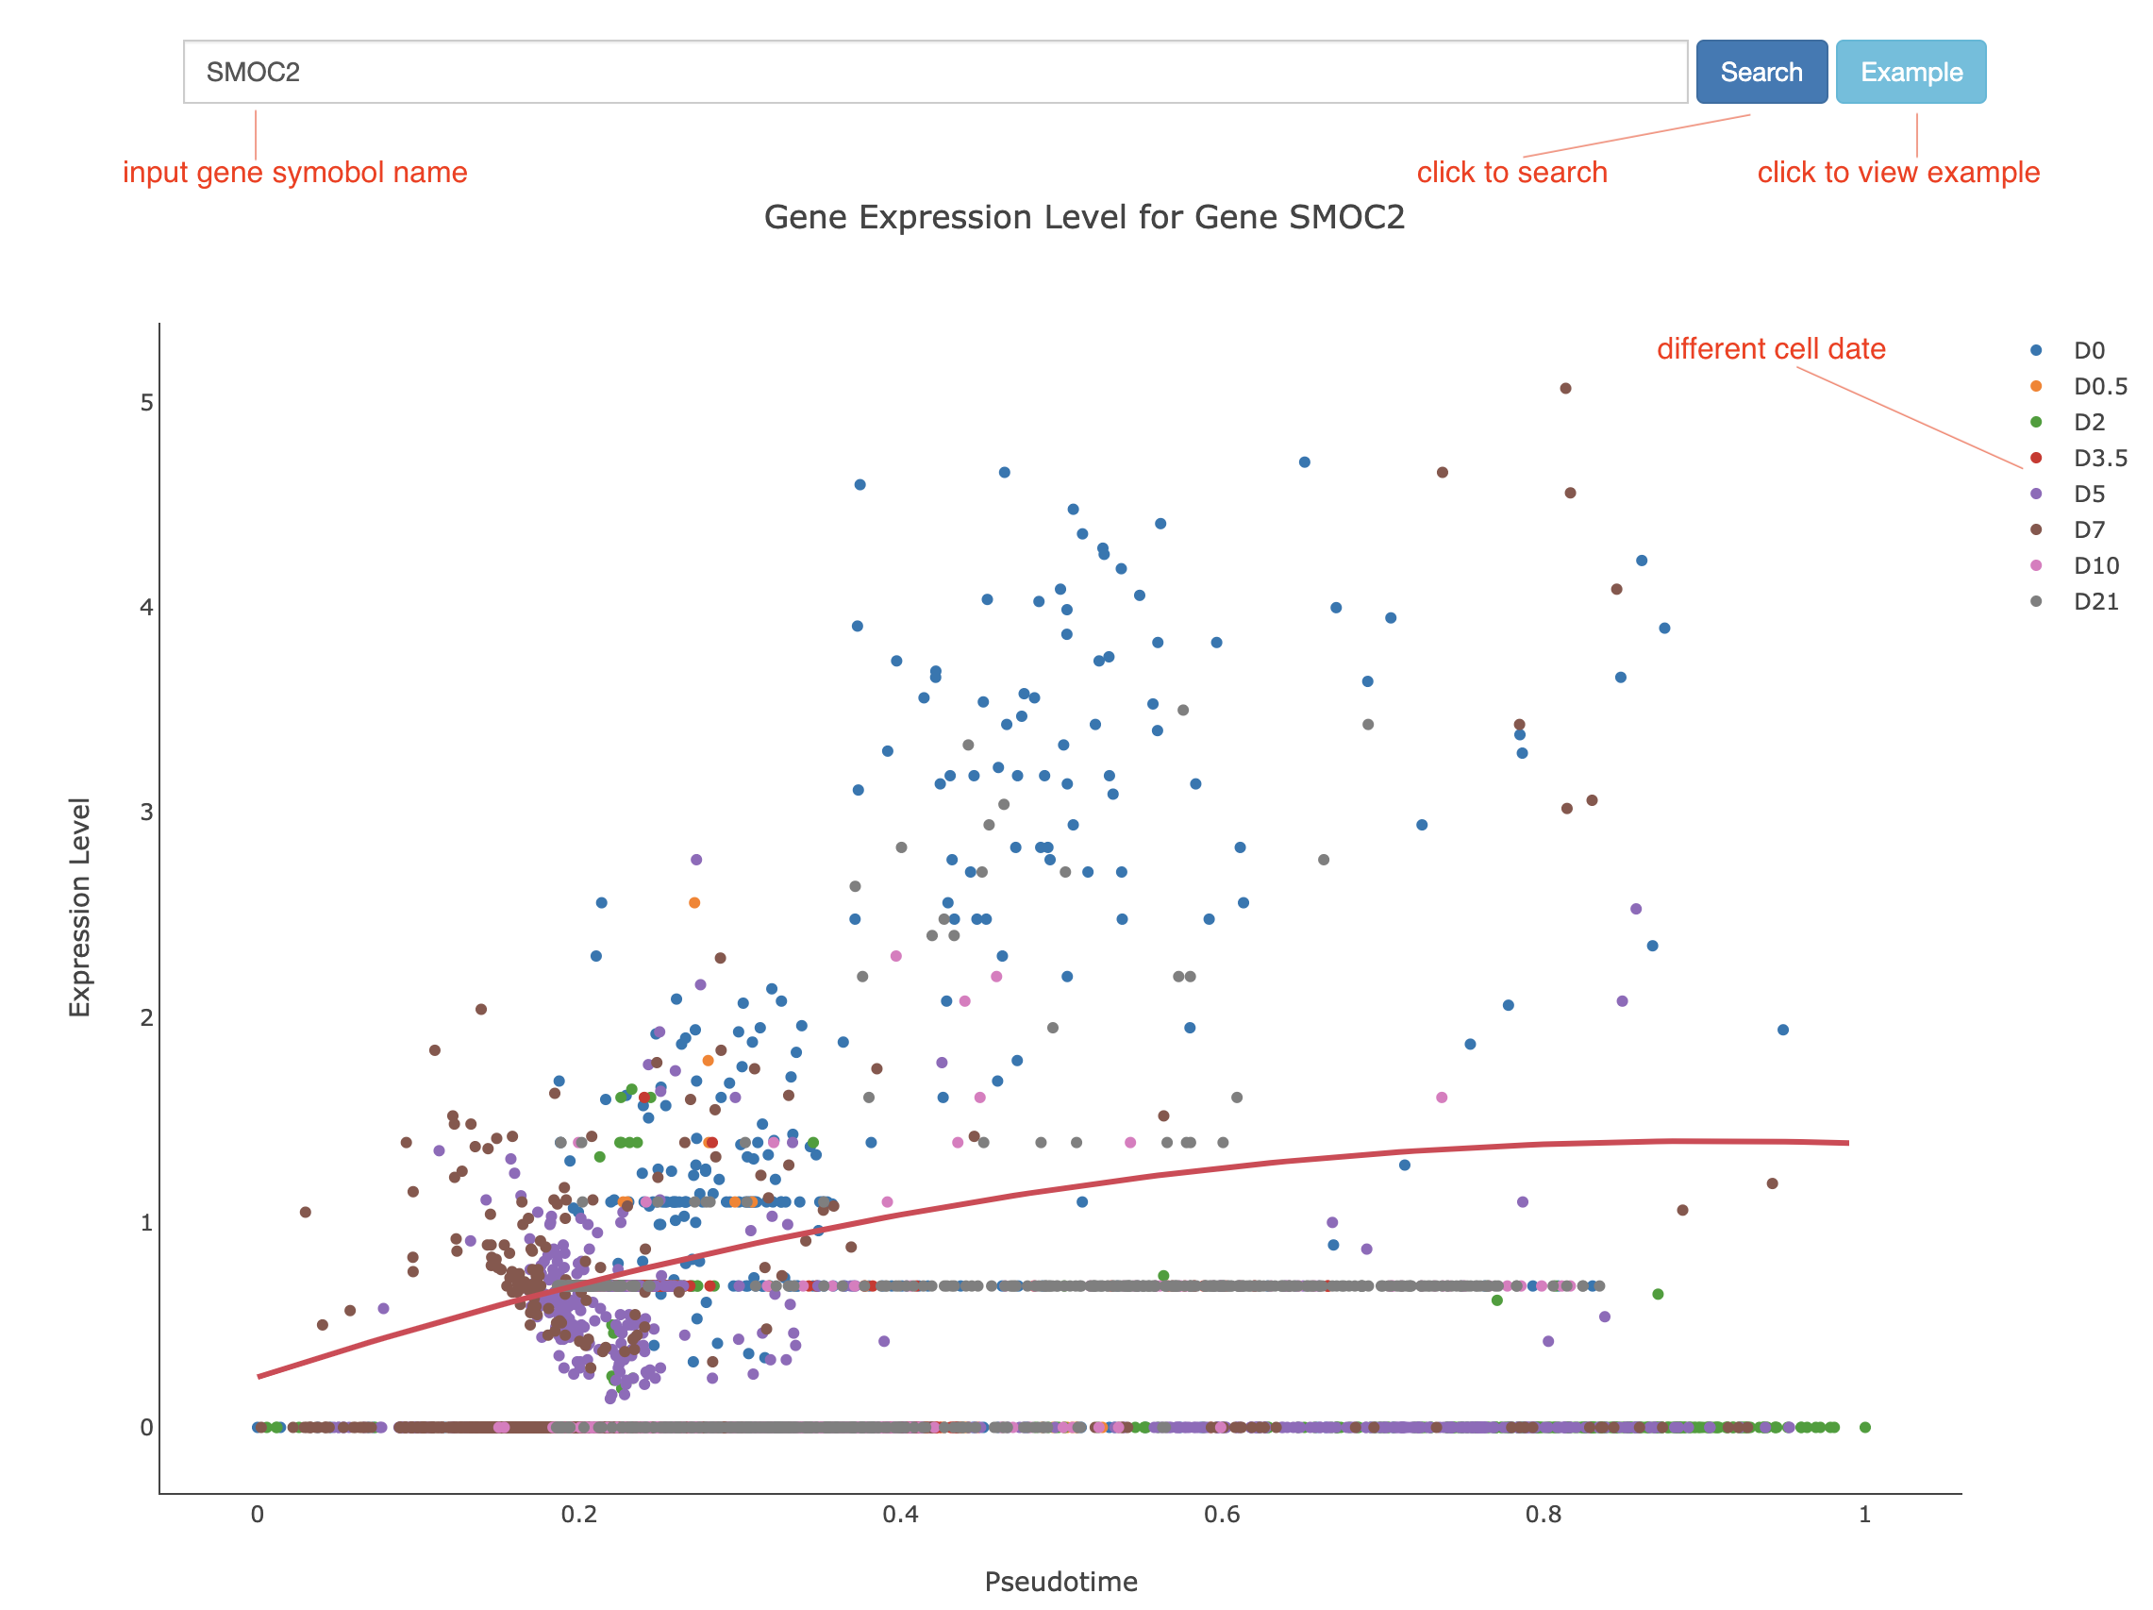Click the y-axis tick label 2
This screenshot has height=1610, width=2153.
click(x=147, y=1018)
